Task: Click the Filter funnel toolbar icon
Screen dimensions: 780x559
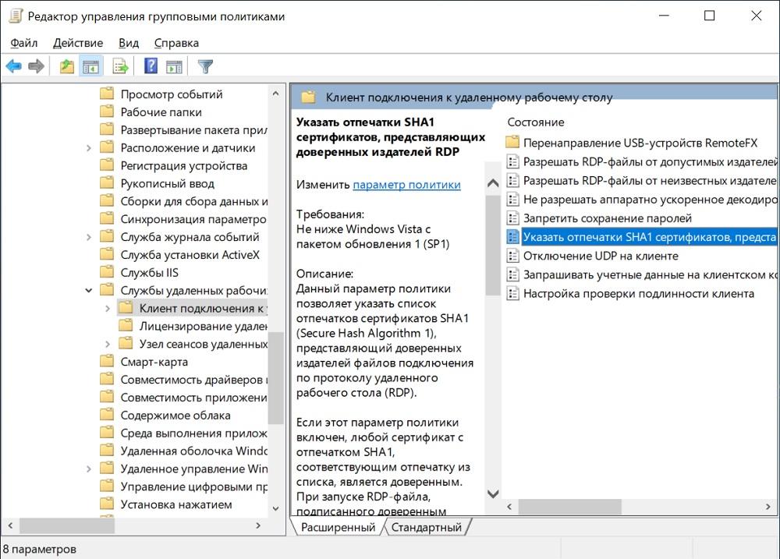Action: [205, 66]
